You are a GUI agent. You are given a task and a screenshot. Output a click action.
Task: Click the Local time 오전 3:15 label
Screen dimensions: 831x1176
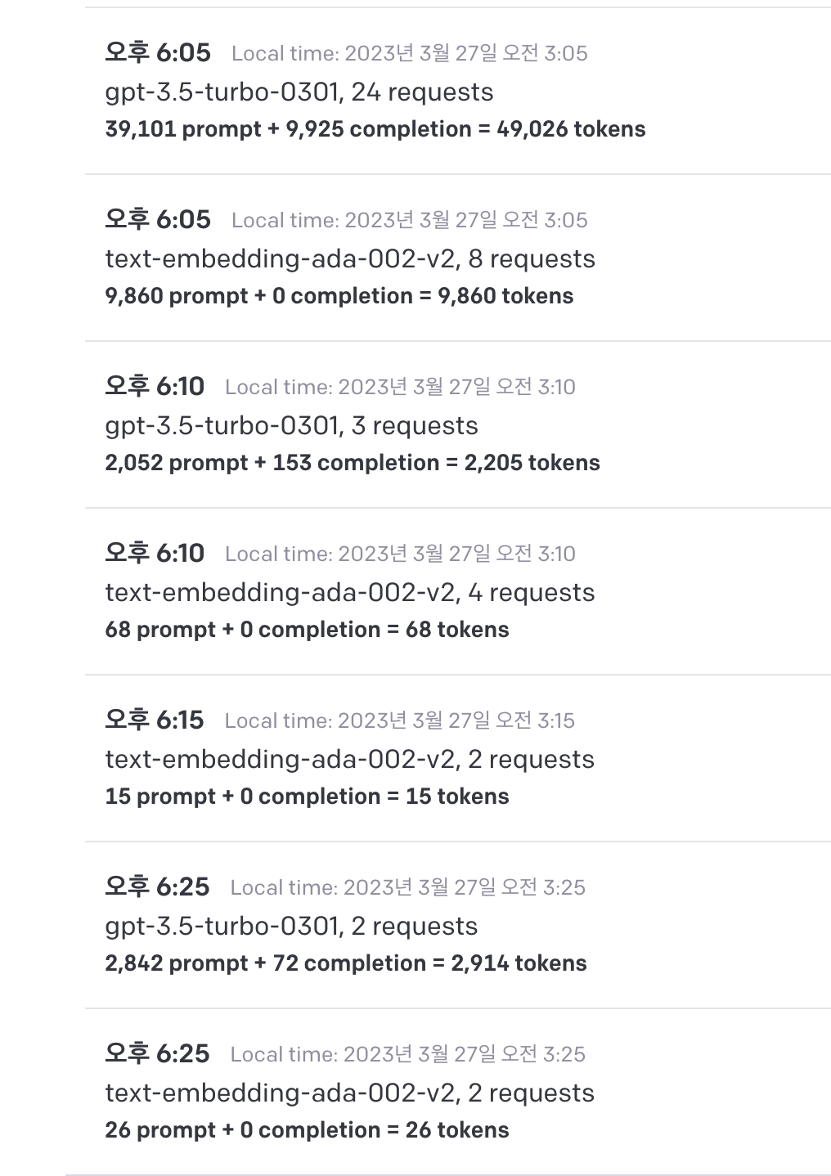(399, 720)
